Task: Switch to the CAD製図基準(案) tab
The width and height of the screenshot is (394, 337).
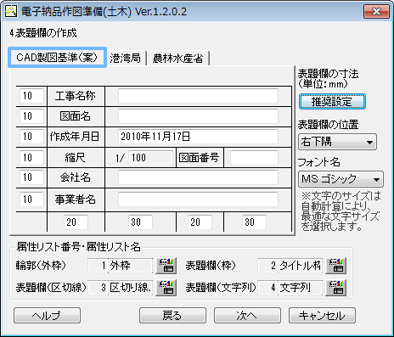Action: [57, 58]
